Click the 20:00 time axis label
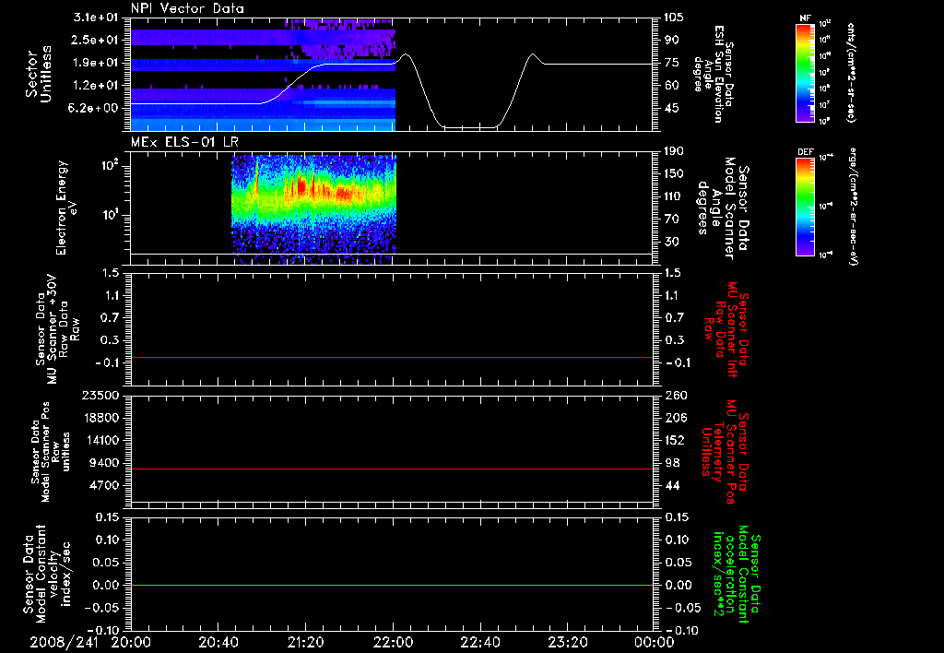Viewport: 944px width, 653px height. click(131, 643)
